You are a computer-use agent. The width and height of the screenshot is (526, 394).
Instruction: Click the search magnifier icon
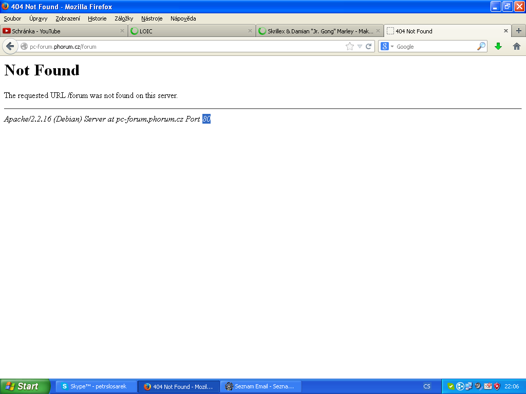click(481, 46)
